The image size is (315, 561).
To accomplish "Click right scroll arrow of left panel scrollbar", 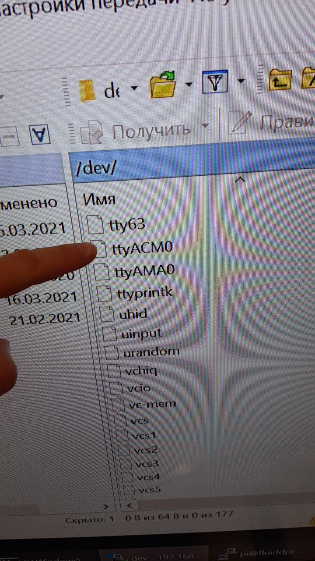I will (x=105, y=506).
